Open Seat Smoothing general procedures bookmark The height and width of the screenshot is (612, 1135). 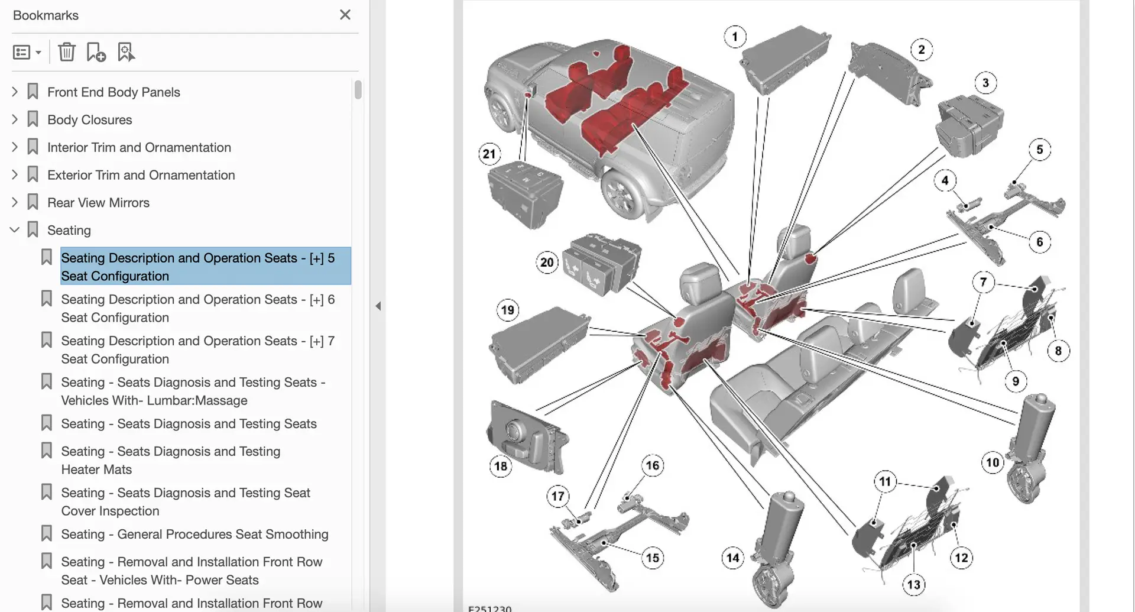(x=194, y=534)
